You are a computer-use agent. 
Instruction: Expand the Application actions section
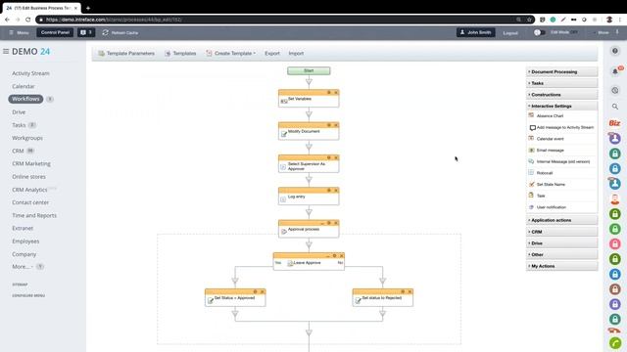[x=561, y=220]
